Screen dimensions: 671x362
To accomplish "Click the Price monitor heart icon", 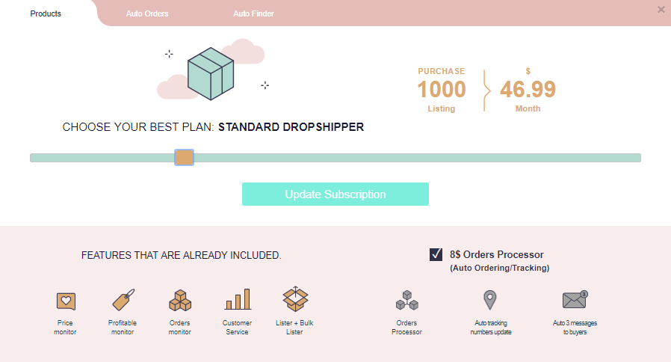I will pyautogui.click(x=66, y=301).
